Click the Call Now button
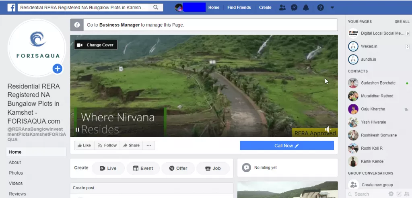 (x=286, y=146)
